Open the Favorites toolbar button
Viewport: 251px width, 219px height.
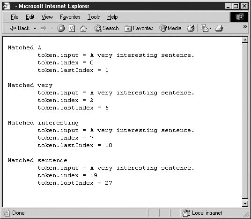click(139, 28)
